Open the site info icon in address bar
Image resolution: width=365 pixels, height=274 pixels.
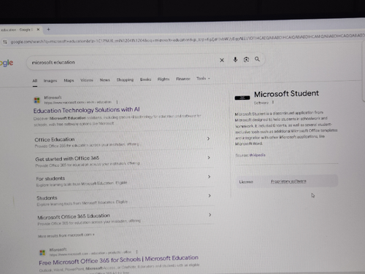pos(5,42)
